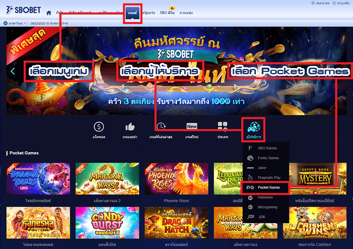Click the แคนดี้เบิร์ส game title text
Viewport: 353px width, 249px height.
[107, 244]
